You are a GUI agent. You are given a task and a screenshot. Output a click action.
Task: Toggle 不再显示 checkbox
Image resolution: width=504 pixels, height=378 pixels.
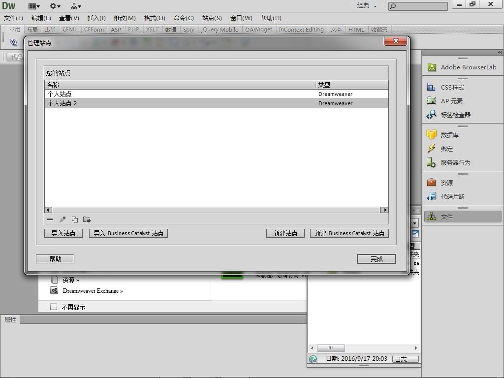(x=54, y=307)
